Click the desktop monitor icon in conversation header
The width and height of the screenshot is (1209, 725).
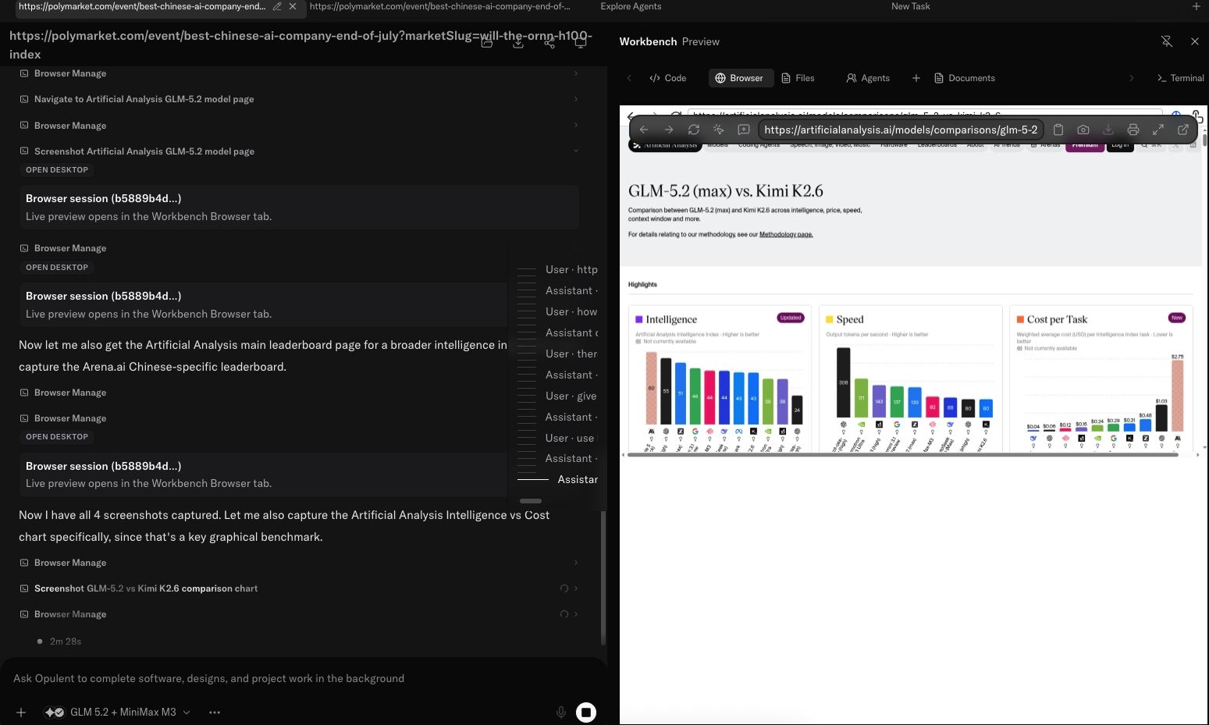[581, 42]
